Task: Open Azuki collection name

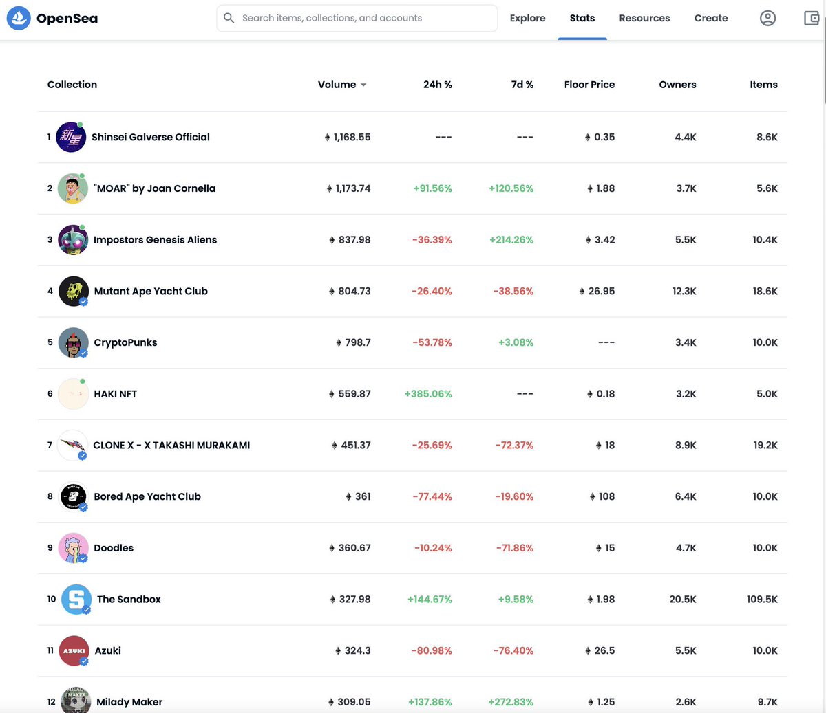Action: [x=107, y=650]
